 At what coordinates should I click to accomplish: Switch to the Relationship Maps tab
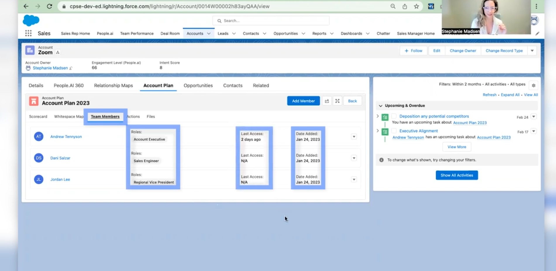coord(113,85)
